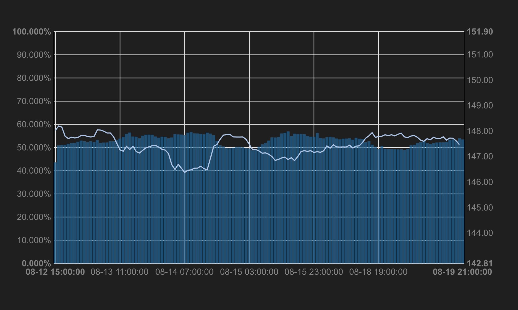
Task: Select the 08-19 21:00:00 end time label
Action: 462,272
